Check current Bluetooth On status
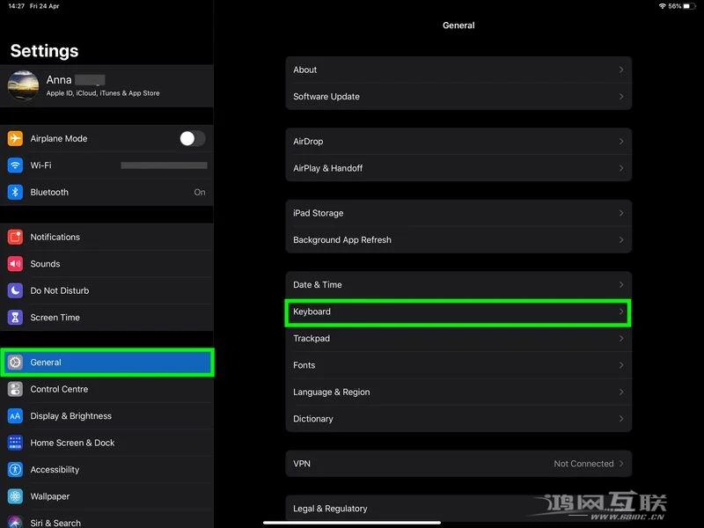The image size is (704, 528). (199, 192)
